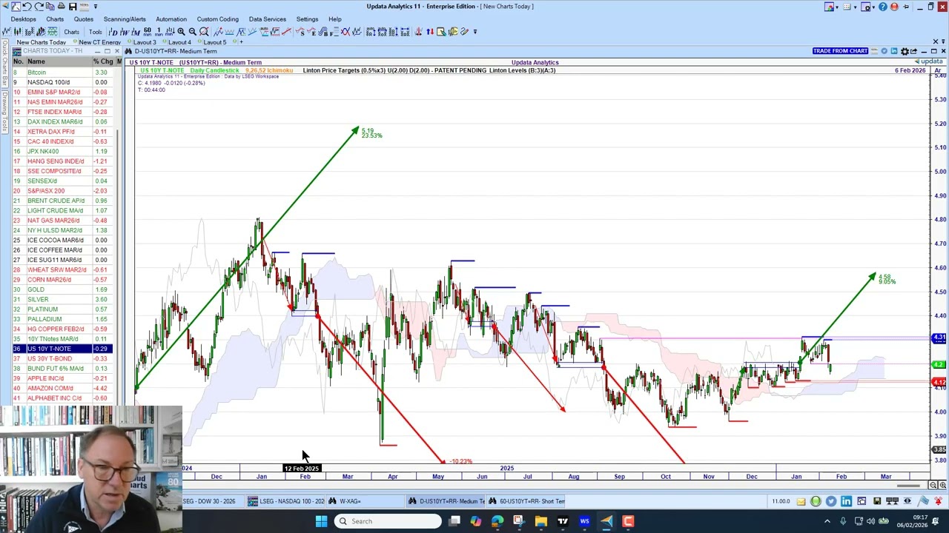Open the Custom Coding menu

point(218,19)
